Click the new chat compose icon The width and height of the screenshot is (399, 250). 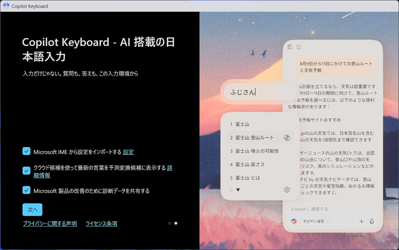(x=299, y=47)
